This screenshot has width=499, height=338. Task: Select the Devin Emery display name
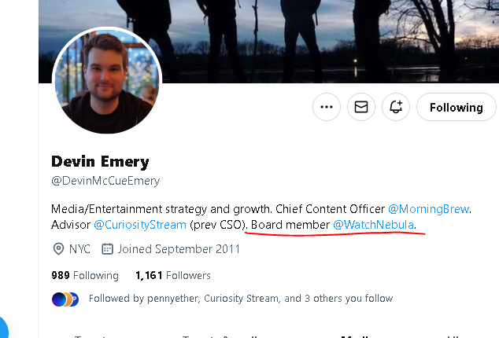click(100, 162)
